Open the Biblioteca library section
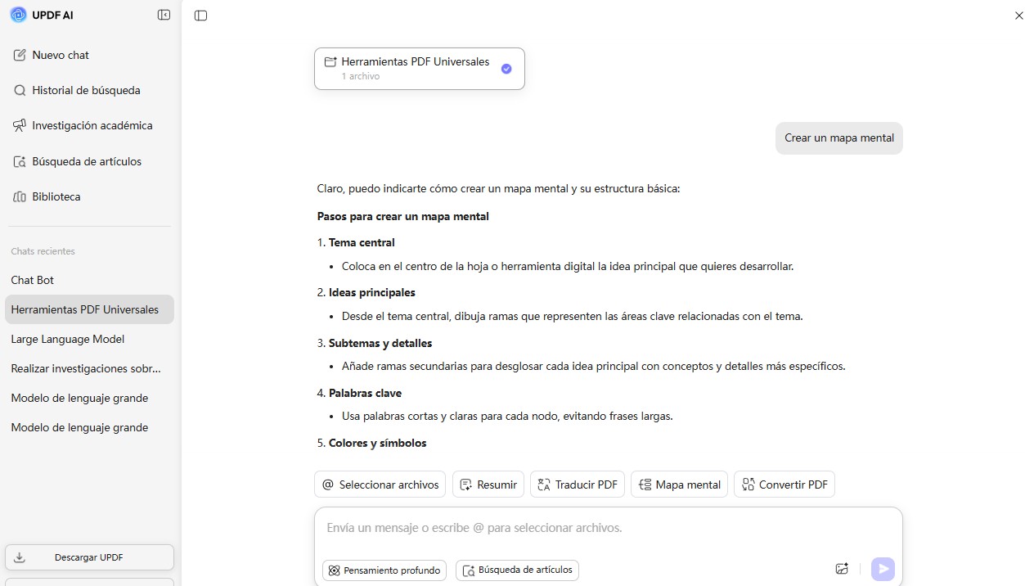Image resolution: width=1025 pixels, height=586 pixels. point(56,196)
